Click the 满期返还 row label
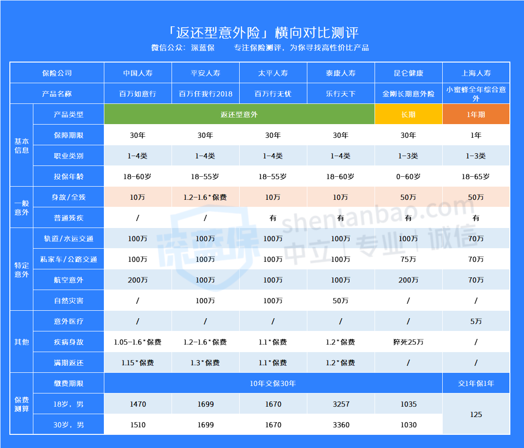This screenshot has height=448, width=524. 69,363
